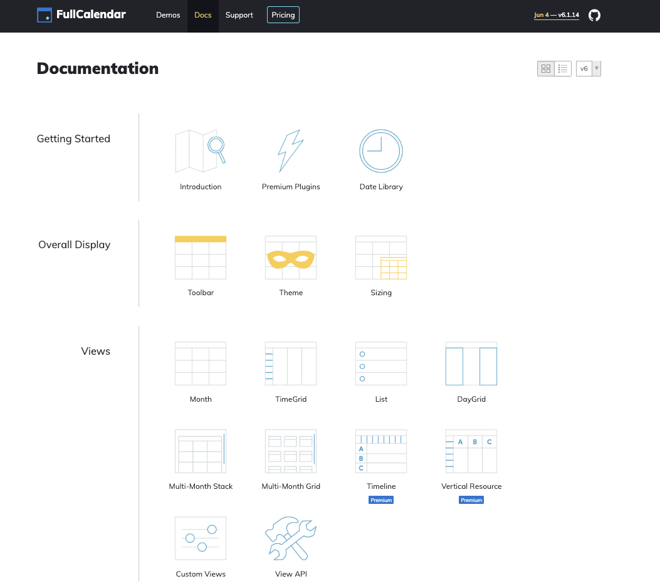
Task: Open the Date Library clock icon
Action: (x=381, y=150)
